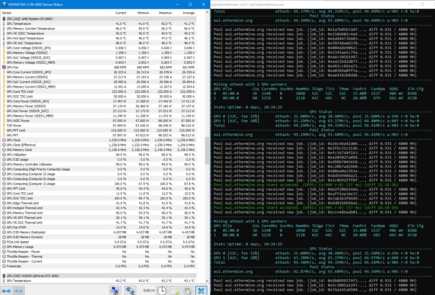Click the 2,138.0 MHz current GPU Memory Clock value
Viewport: 435px width, 295px height.
[x=117, y=150]
